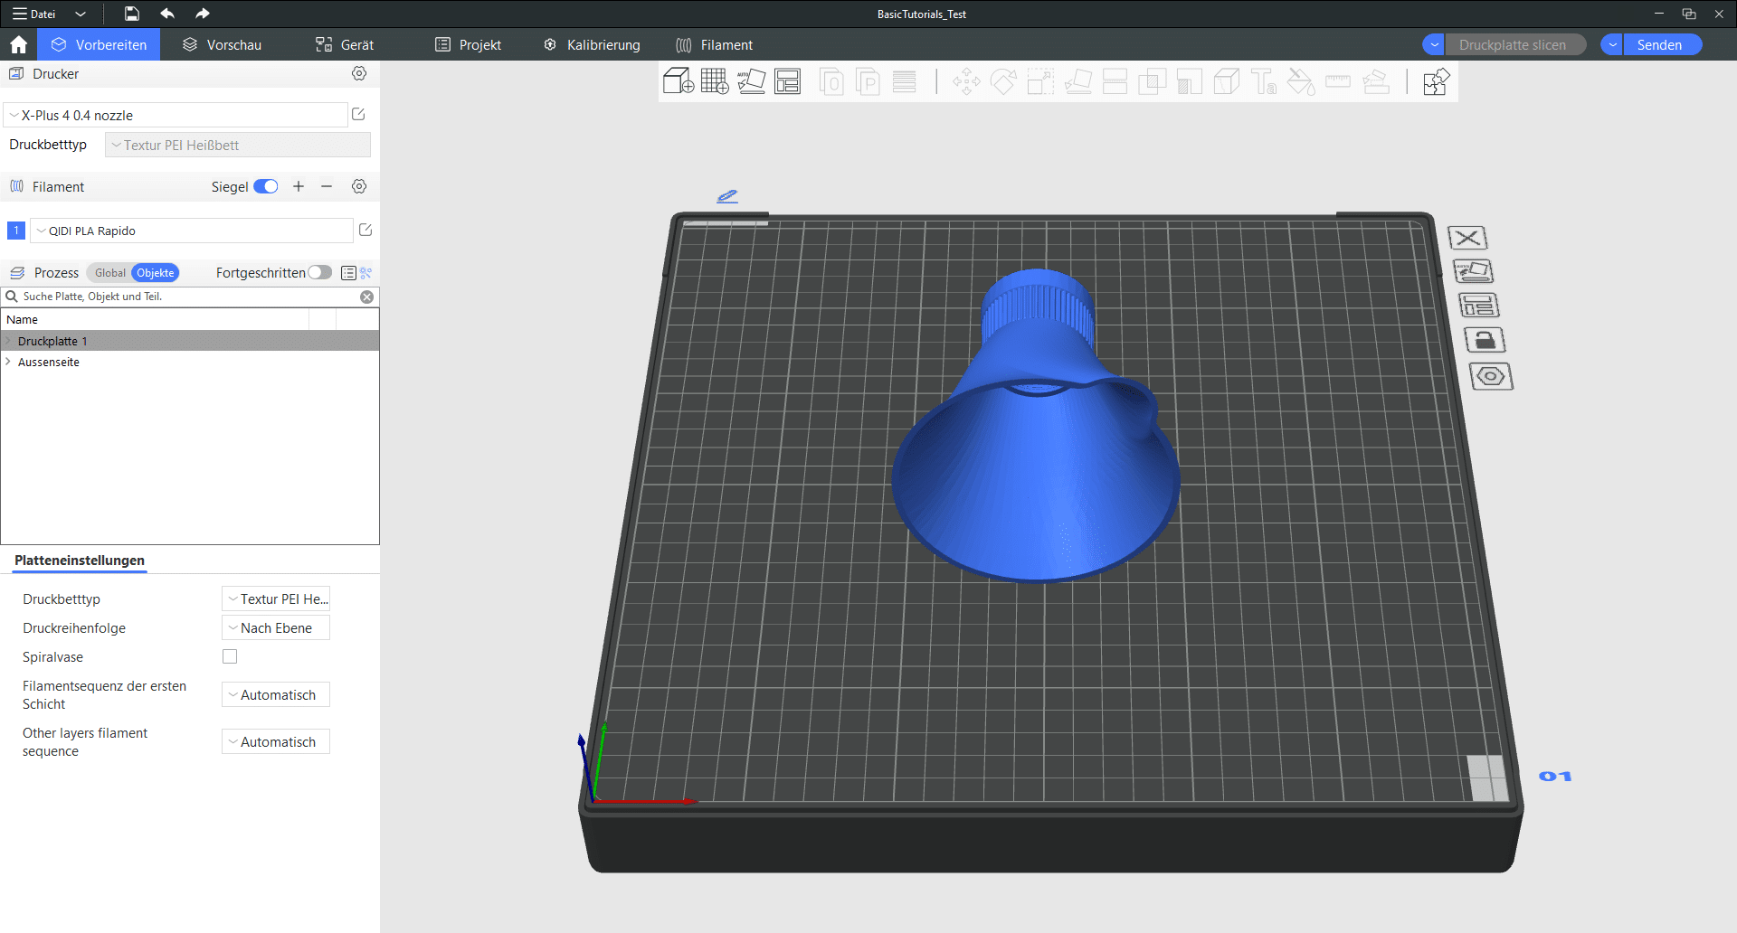The height and width of the screenshot is (933, 1737).
Task: Edit the QIDI PLA Rapido filament preset
Action: 365,231
